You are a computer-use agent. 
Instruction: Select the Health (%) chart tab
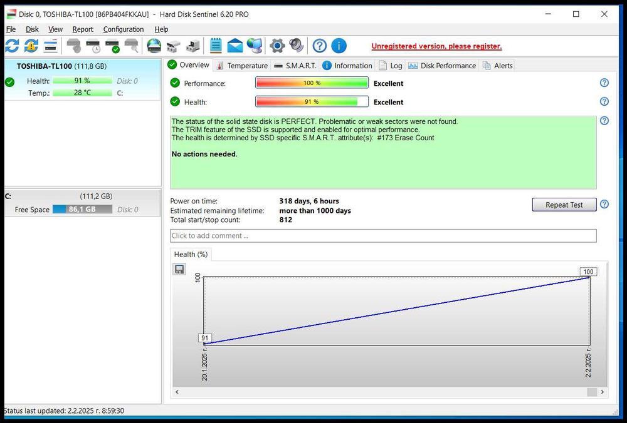[x=191, y=255]
